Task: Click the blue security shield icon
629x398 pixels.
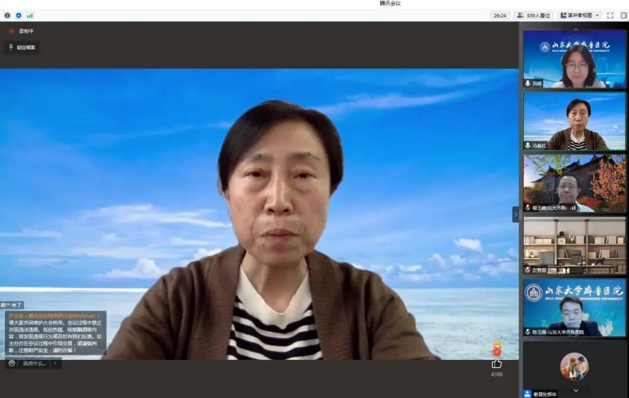Action: click(18, 15)
